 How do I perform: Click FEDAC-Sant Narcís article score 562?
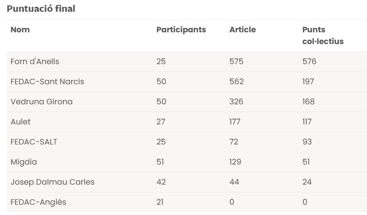pyautogui.click(x=236, y=82)
